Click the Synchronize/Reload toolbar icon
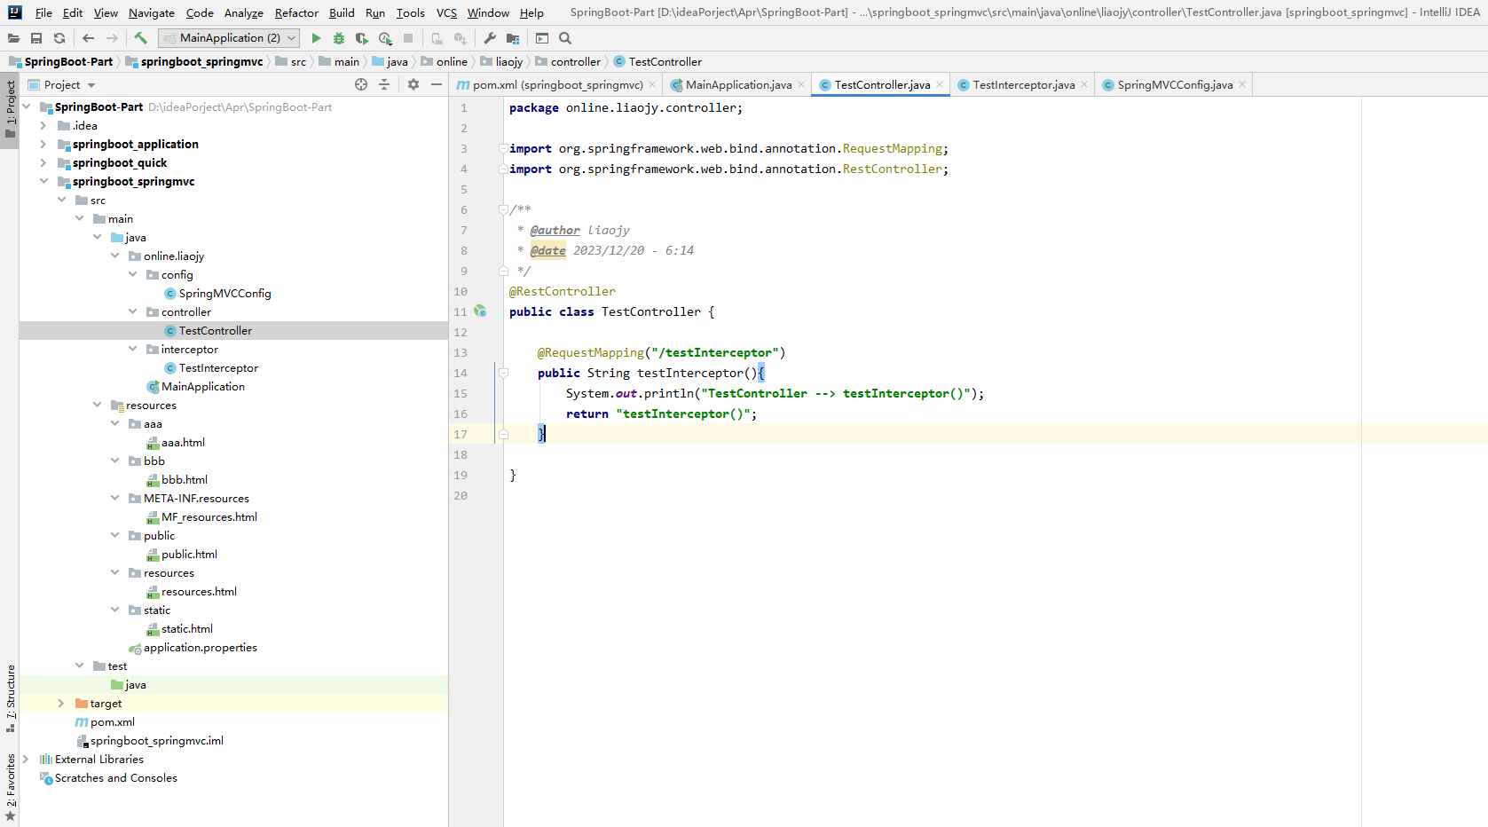This screenshot has width=1488, height=827. (59, 38)
